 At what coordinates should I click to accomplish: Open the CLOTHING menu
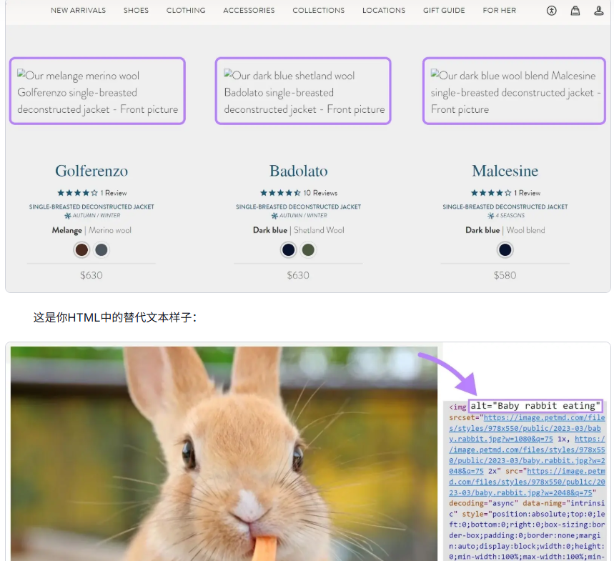pos(186,11)
